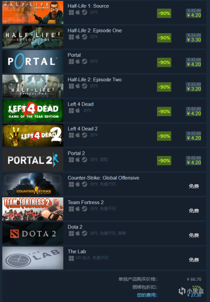Click the -90% discount badge for Portal 2
The image size is (210, 302).
[164, 161]
